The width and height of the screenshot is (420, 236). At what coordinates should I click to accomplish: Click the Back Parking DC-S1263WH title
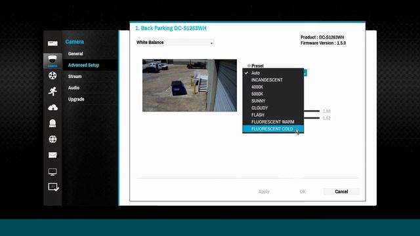coord(171,28)
